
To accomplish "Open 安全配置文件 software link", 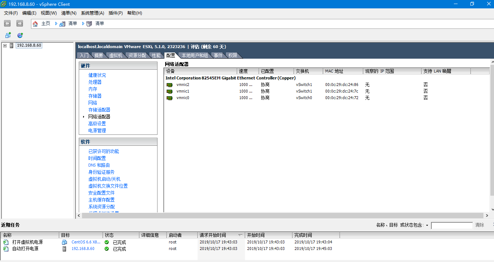I will (101, 193).
